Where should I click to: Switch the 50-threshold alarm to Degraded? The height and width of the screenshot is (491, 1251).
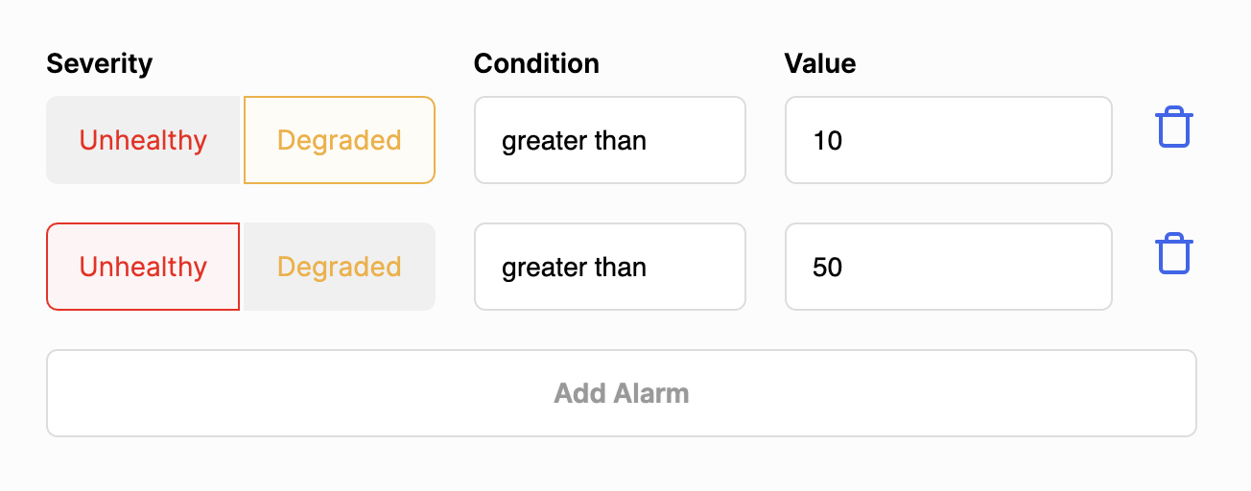(340, 267)
